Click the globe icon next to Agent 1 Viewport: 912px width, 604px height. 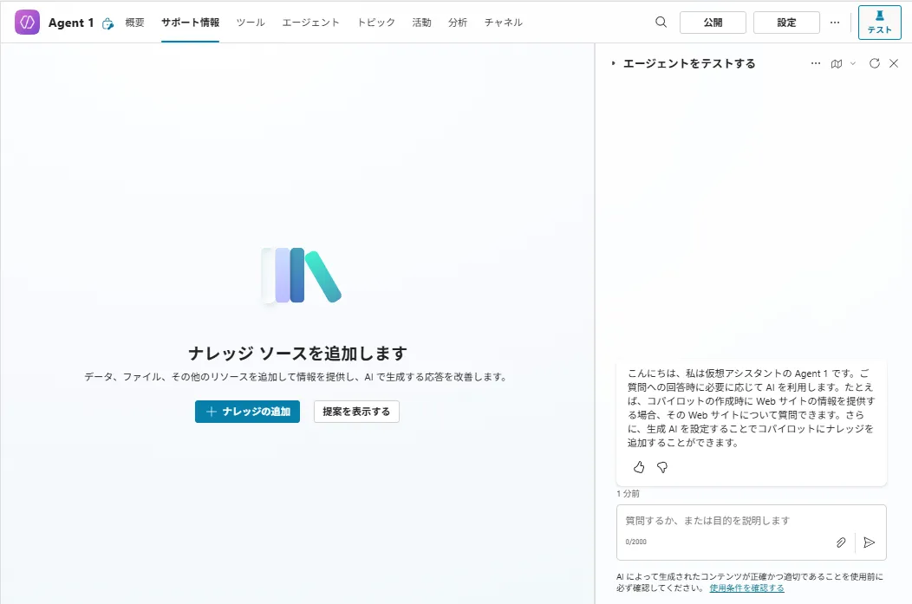click(107, 24)
